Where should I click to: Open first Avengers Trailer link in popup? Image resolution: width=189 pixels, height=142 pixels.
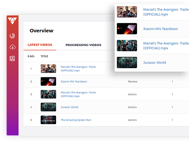pos(166,12)
